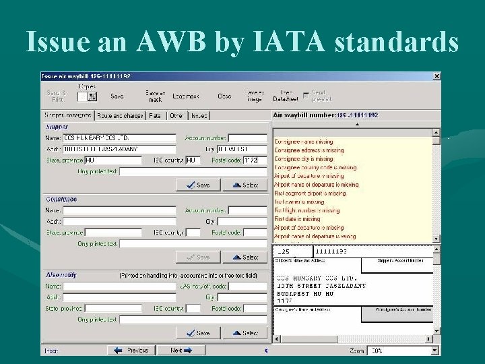
Task: Click the Shipper Address field
Action: [119, 149]
